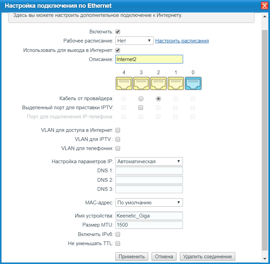Click the DNS 1 input field
The width and height of the screenshot is (270, 264).
(x=149, y=171)
